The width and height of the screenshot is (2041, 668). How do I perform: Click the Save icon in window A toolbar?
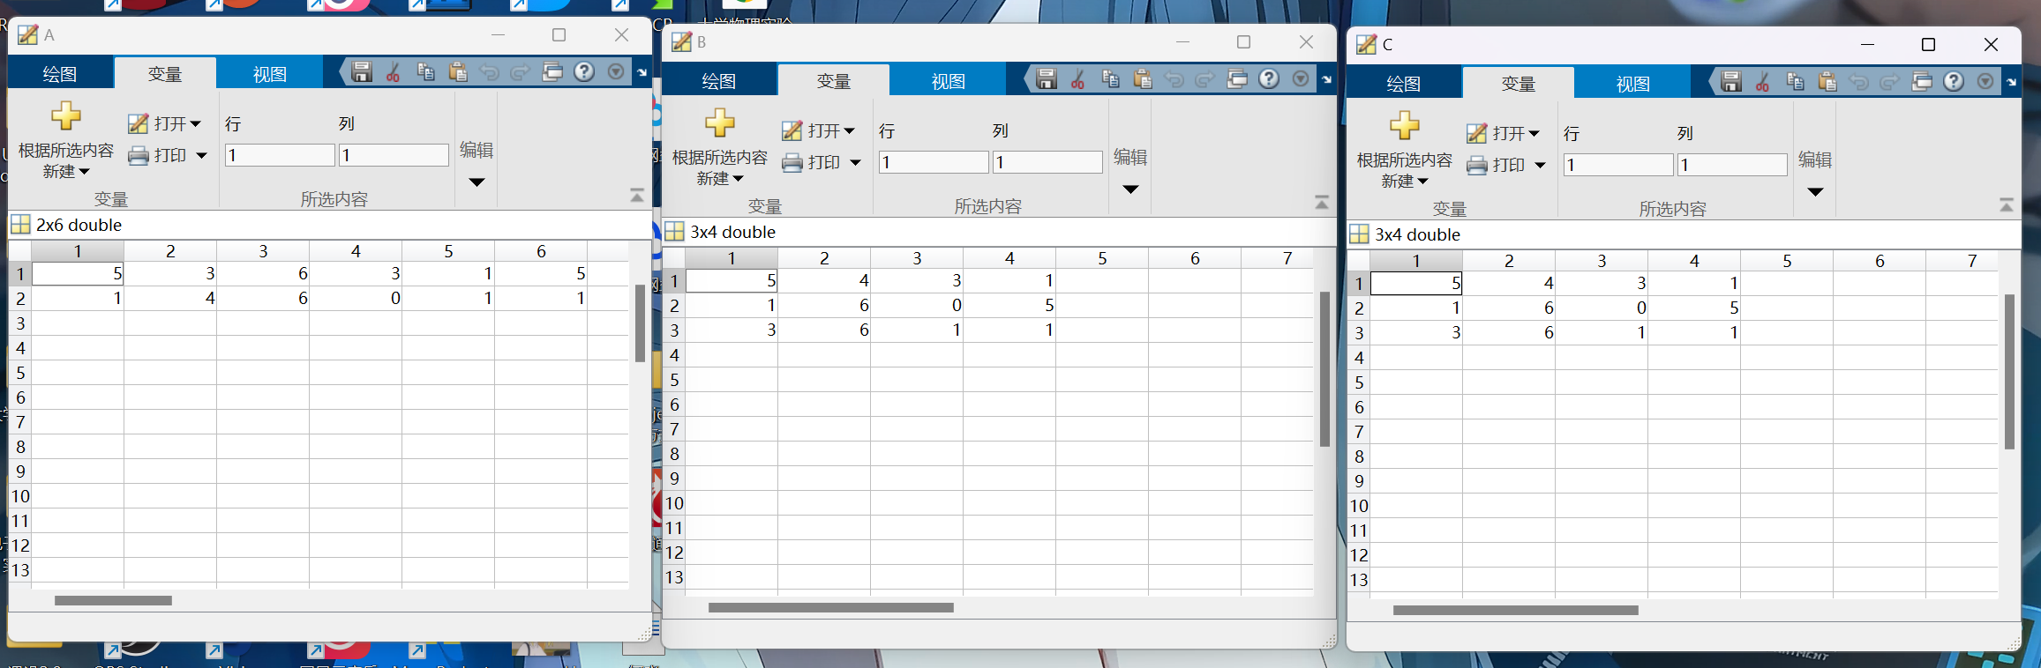(x=362, y=72)
